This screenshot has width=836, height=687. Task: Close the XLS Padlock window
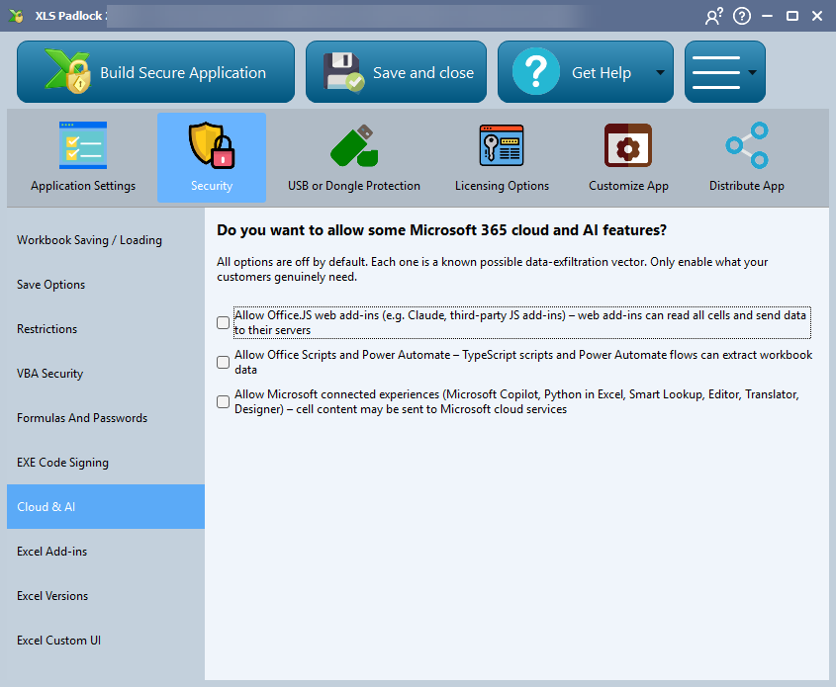[x=817, y=16]
